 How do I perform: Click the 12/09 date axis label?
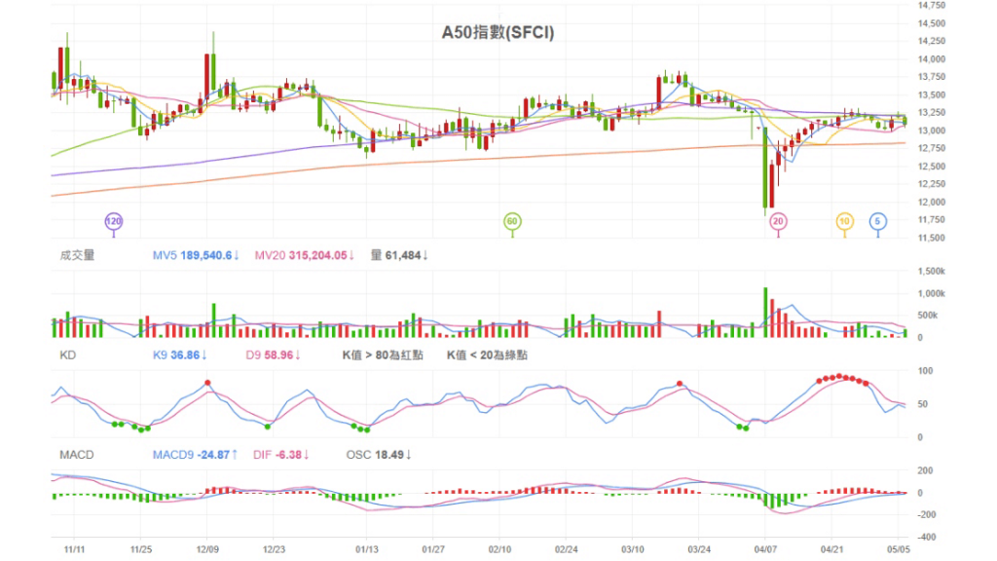coord(207,549)
